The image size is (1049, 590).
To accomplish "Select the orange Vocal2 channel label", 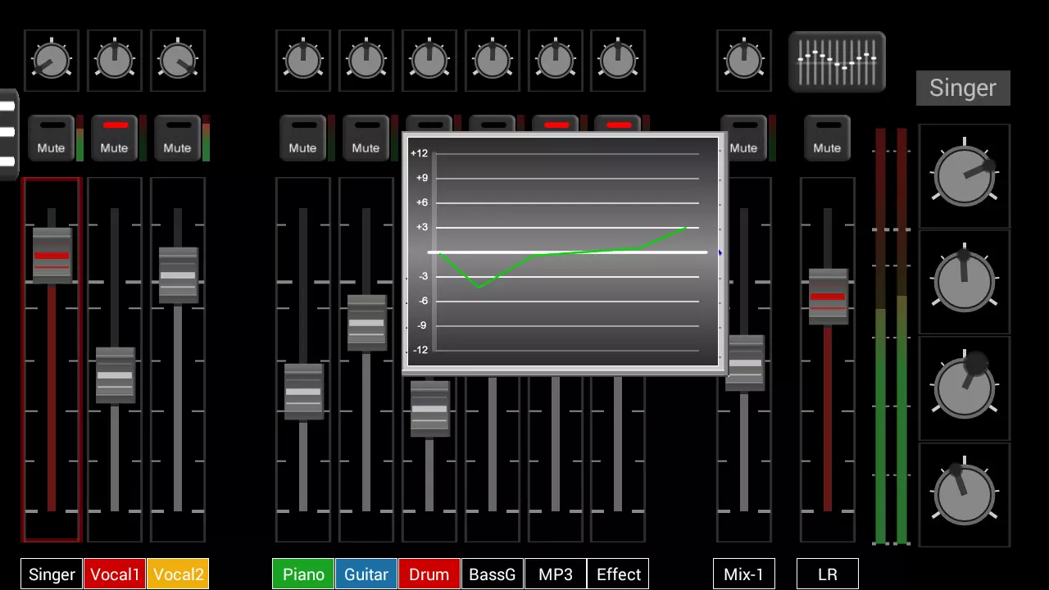I will tap(178, 574).
